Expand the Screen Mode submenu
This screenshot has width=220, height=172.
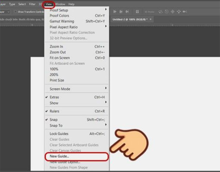(x=60, y=89)
